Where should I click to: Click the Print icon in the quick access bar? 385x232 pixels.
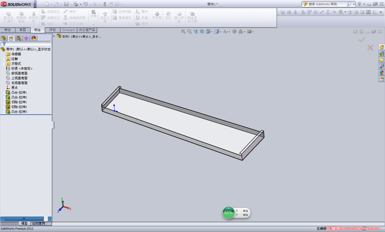[76, 4]
